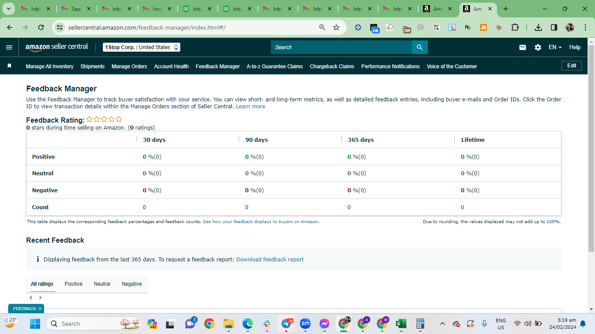Click the zoom magnifier icon in address bar
Screen dimensions: 595x334
[x=322, y=27]
